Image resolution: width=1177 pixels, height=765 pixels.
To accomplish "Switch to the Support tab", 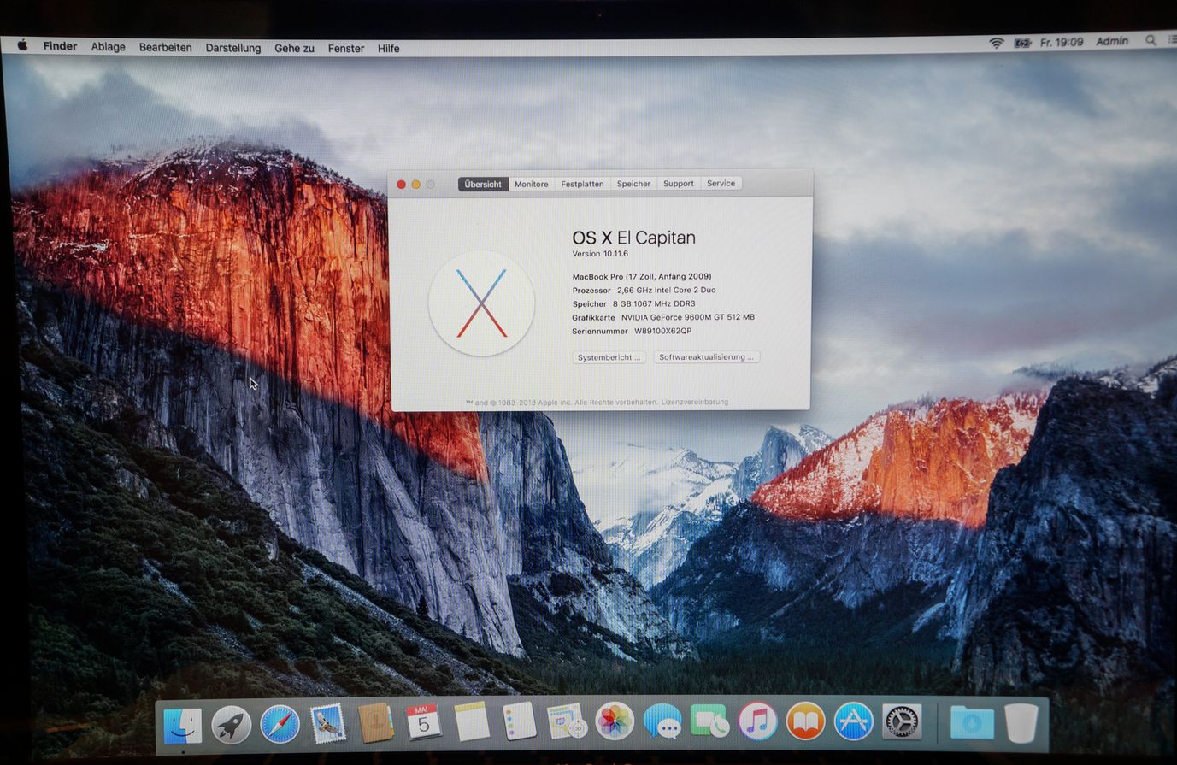I will pyautogui.click(x=679, y=184).
